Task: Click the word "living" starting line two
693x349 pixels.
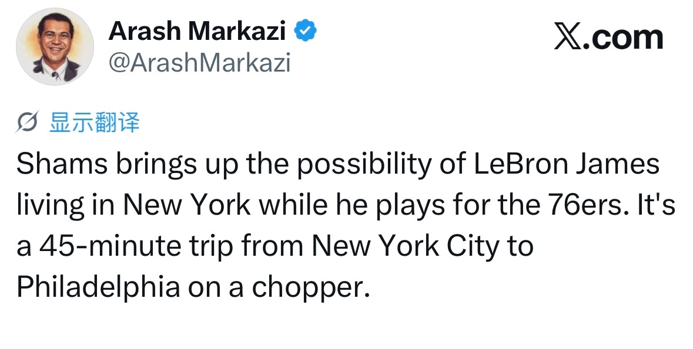Action: [x=51, y=206]
